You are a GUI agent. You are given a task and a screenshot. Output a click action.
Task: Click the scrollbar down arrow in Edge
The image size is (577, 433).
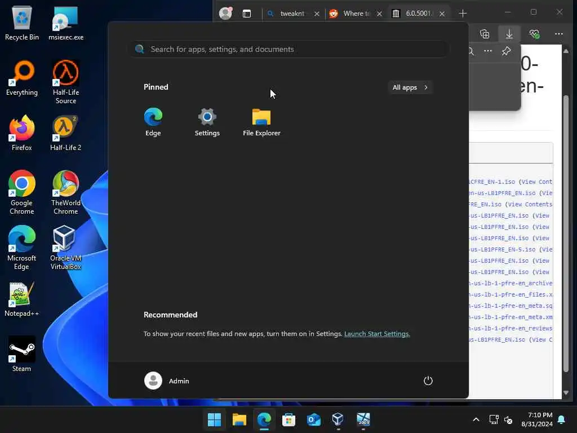566,392
